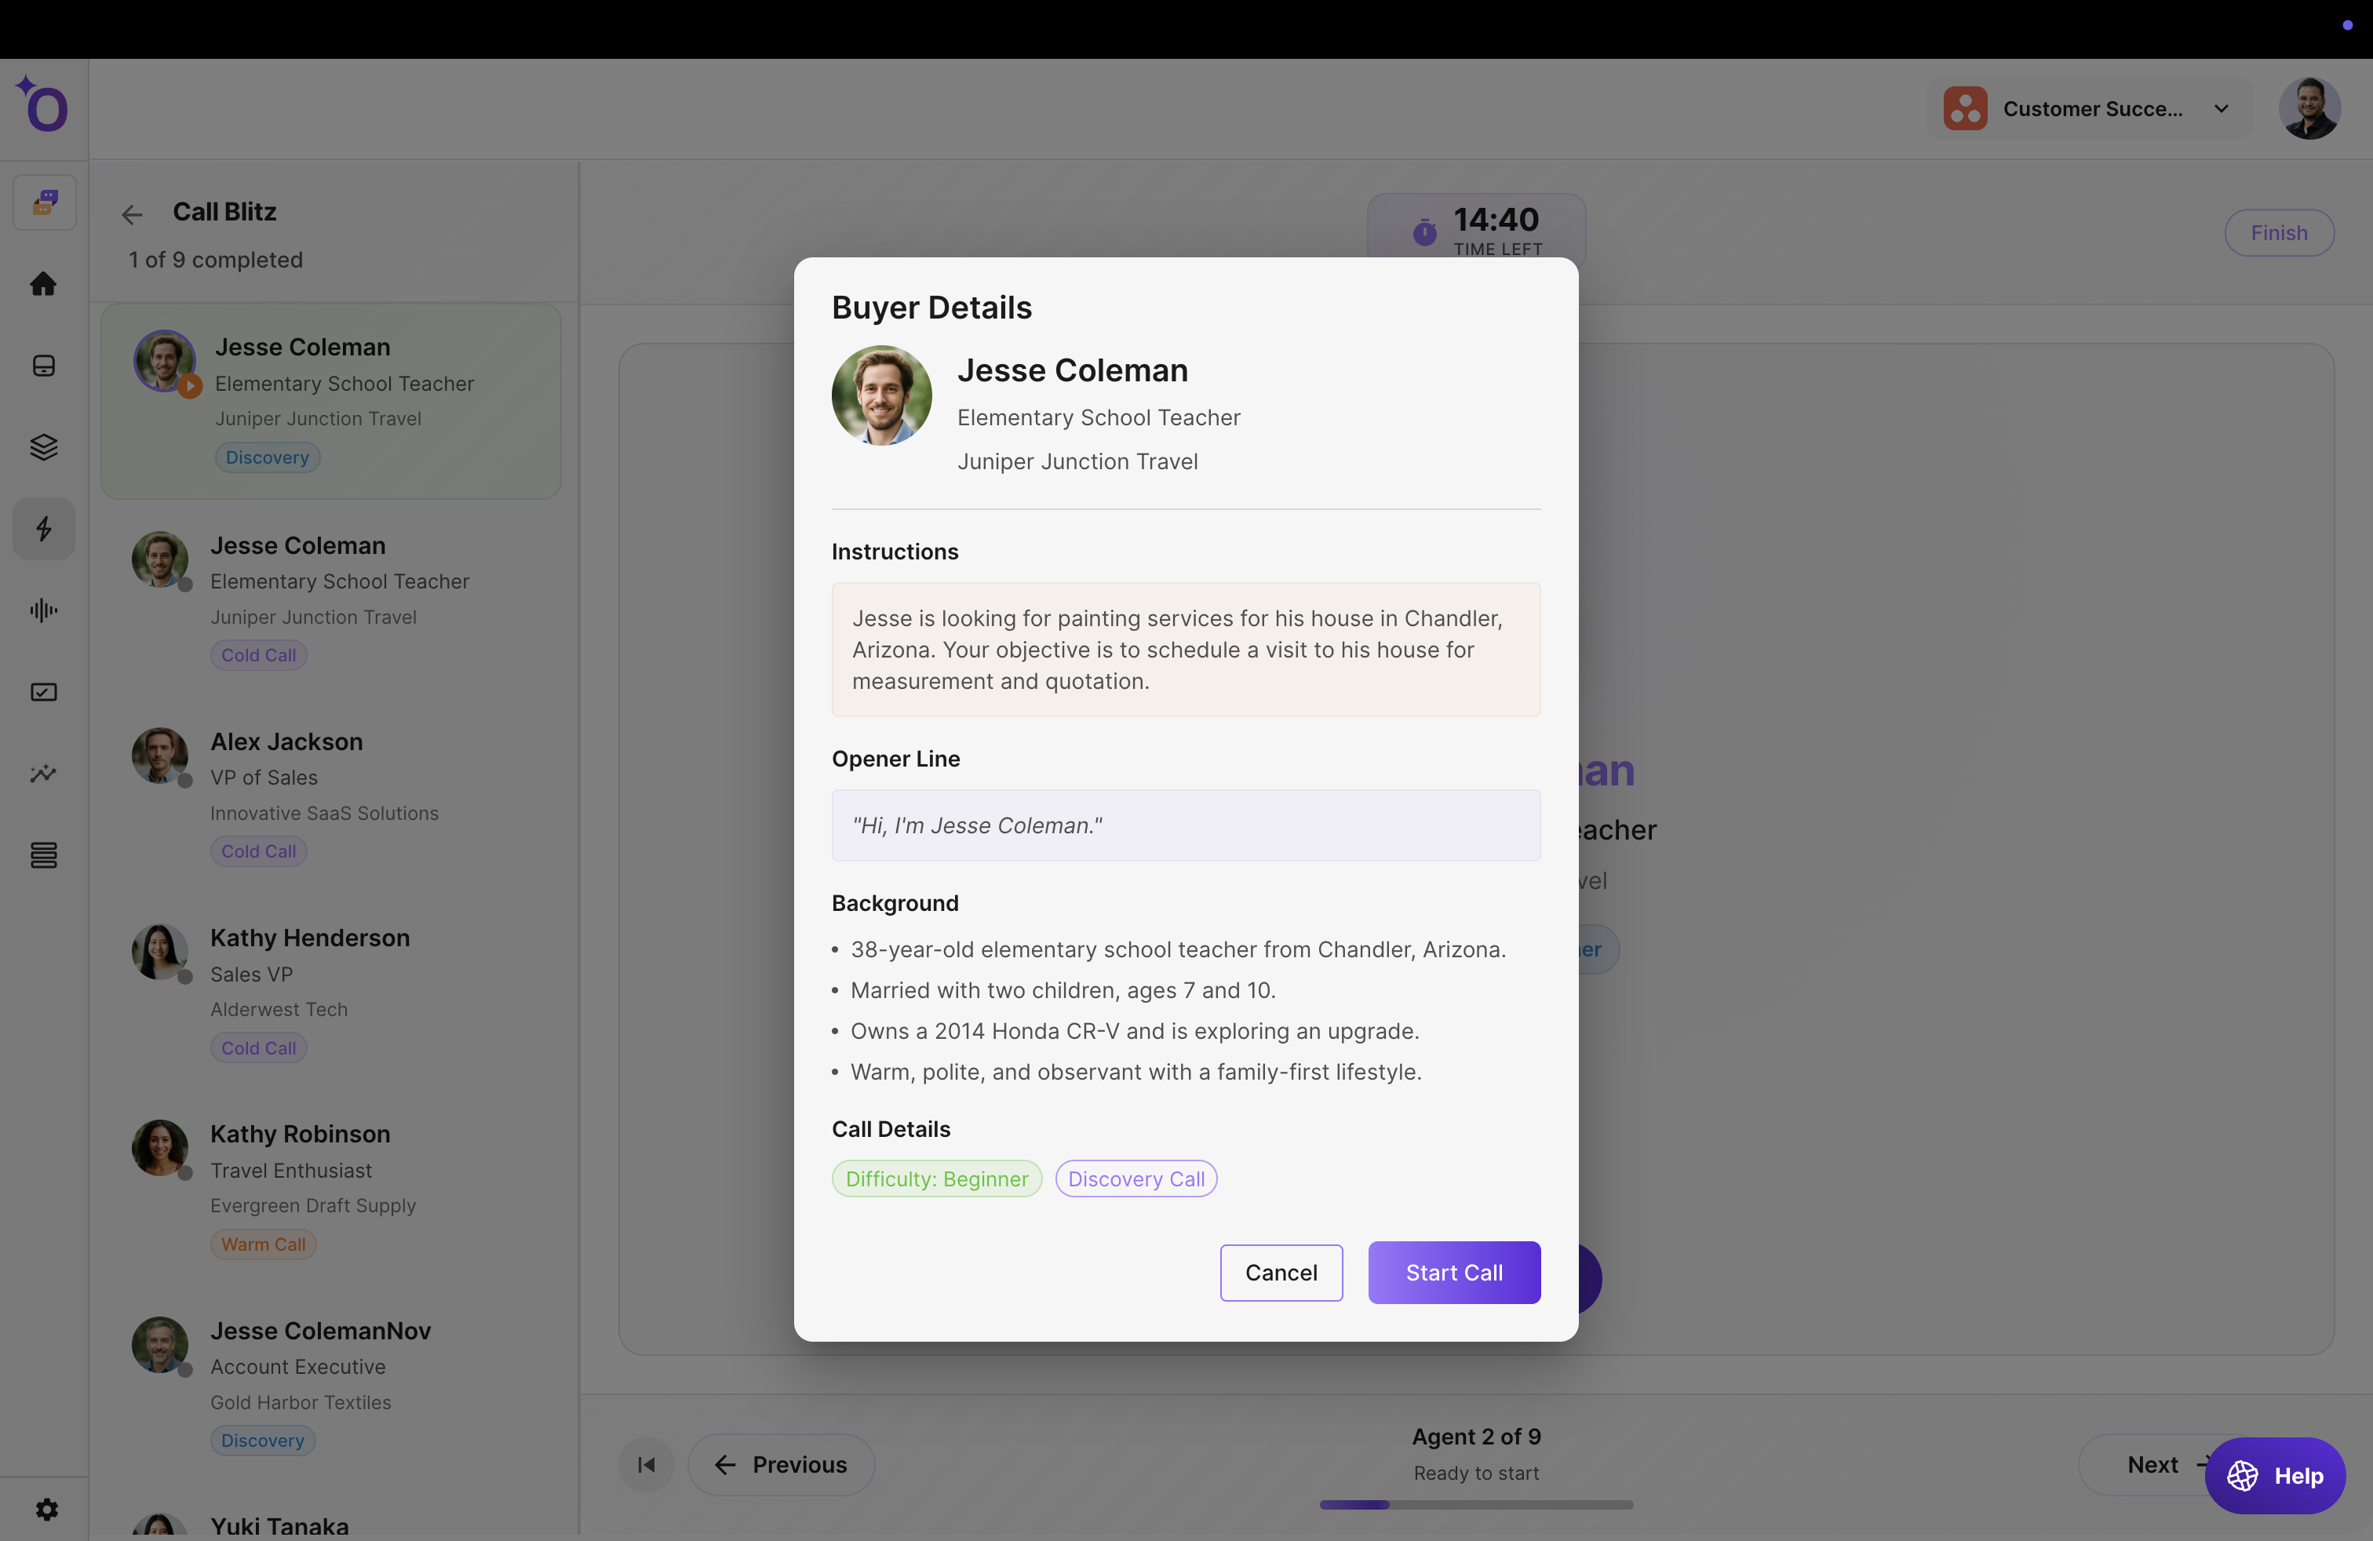
Task: Click the Finish button
Action: [2278, 232]
